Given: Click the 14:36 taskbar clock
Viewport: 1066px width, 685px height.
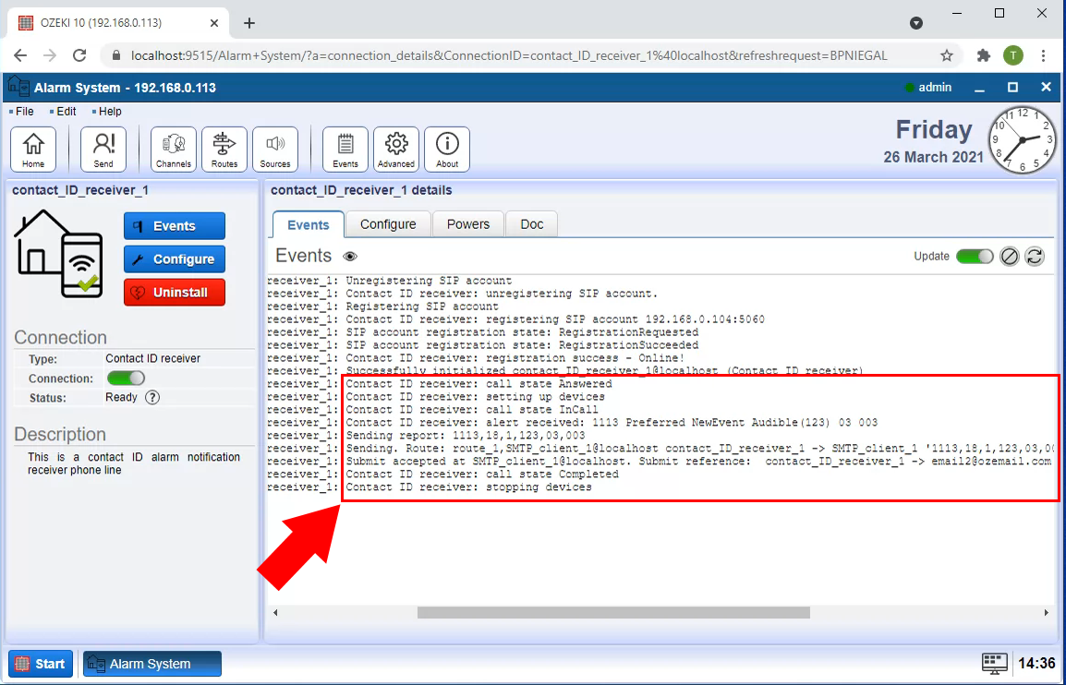Looking at the screenshot, I should coord(1036,664).
